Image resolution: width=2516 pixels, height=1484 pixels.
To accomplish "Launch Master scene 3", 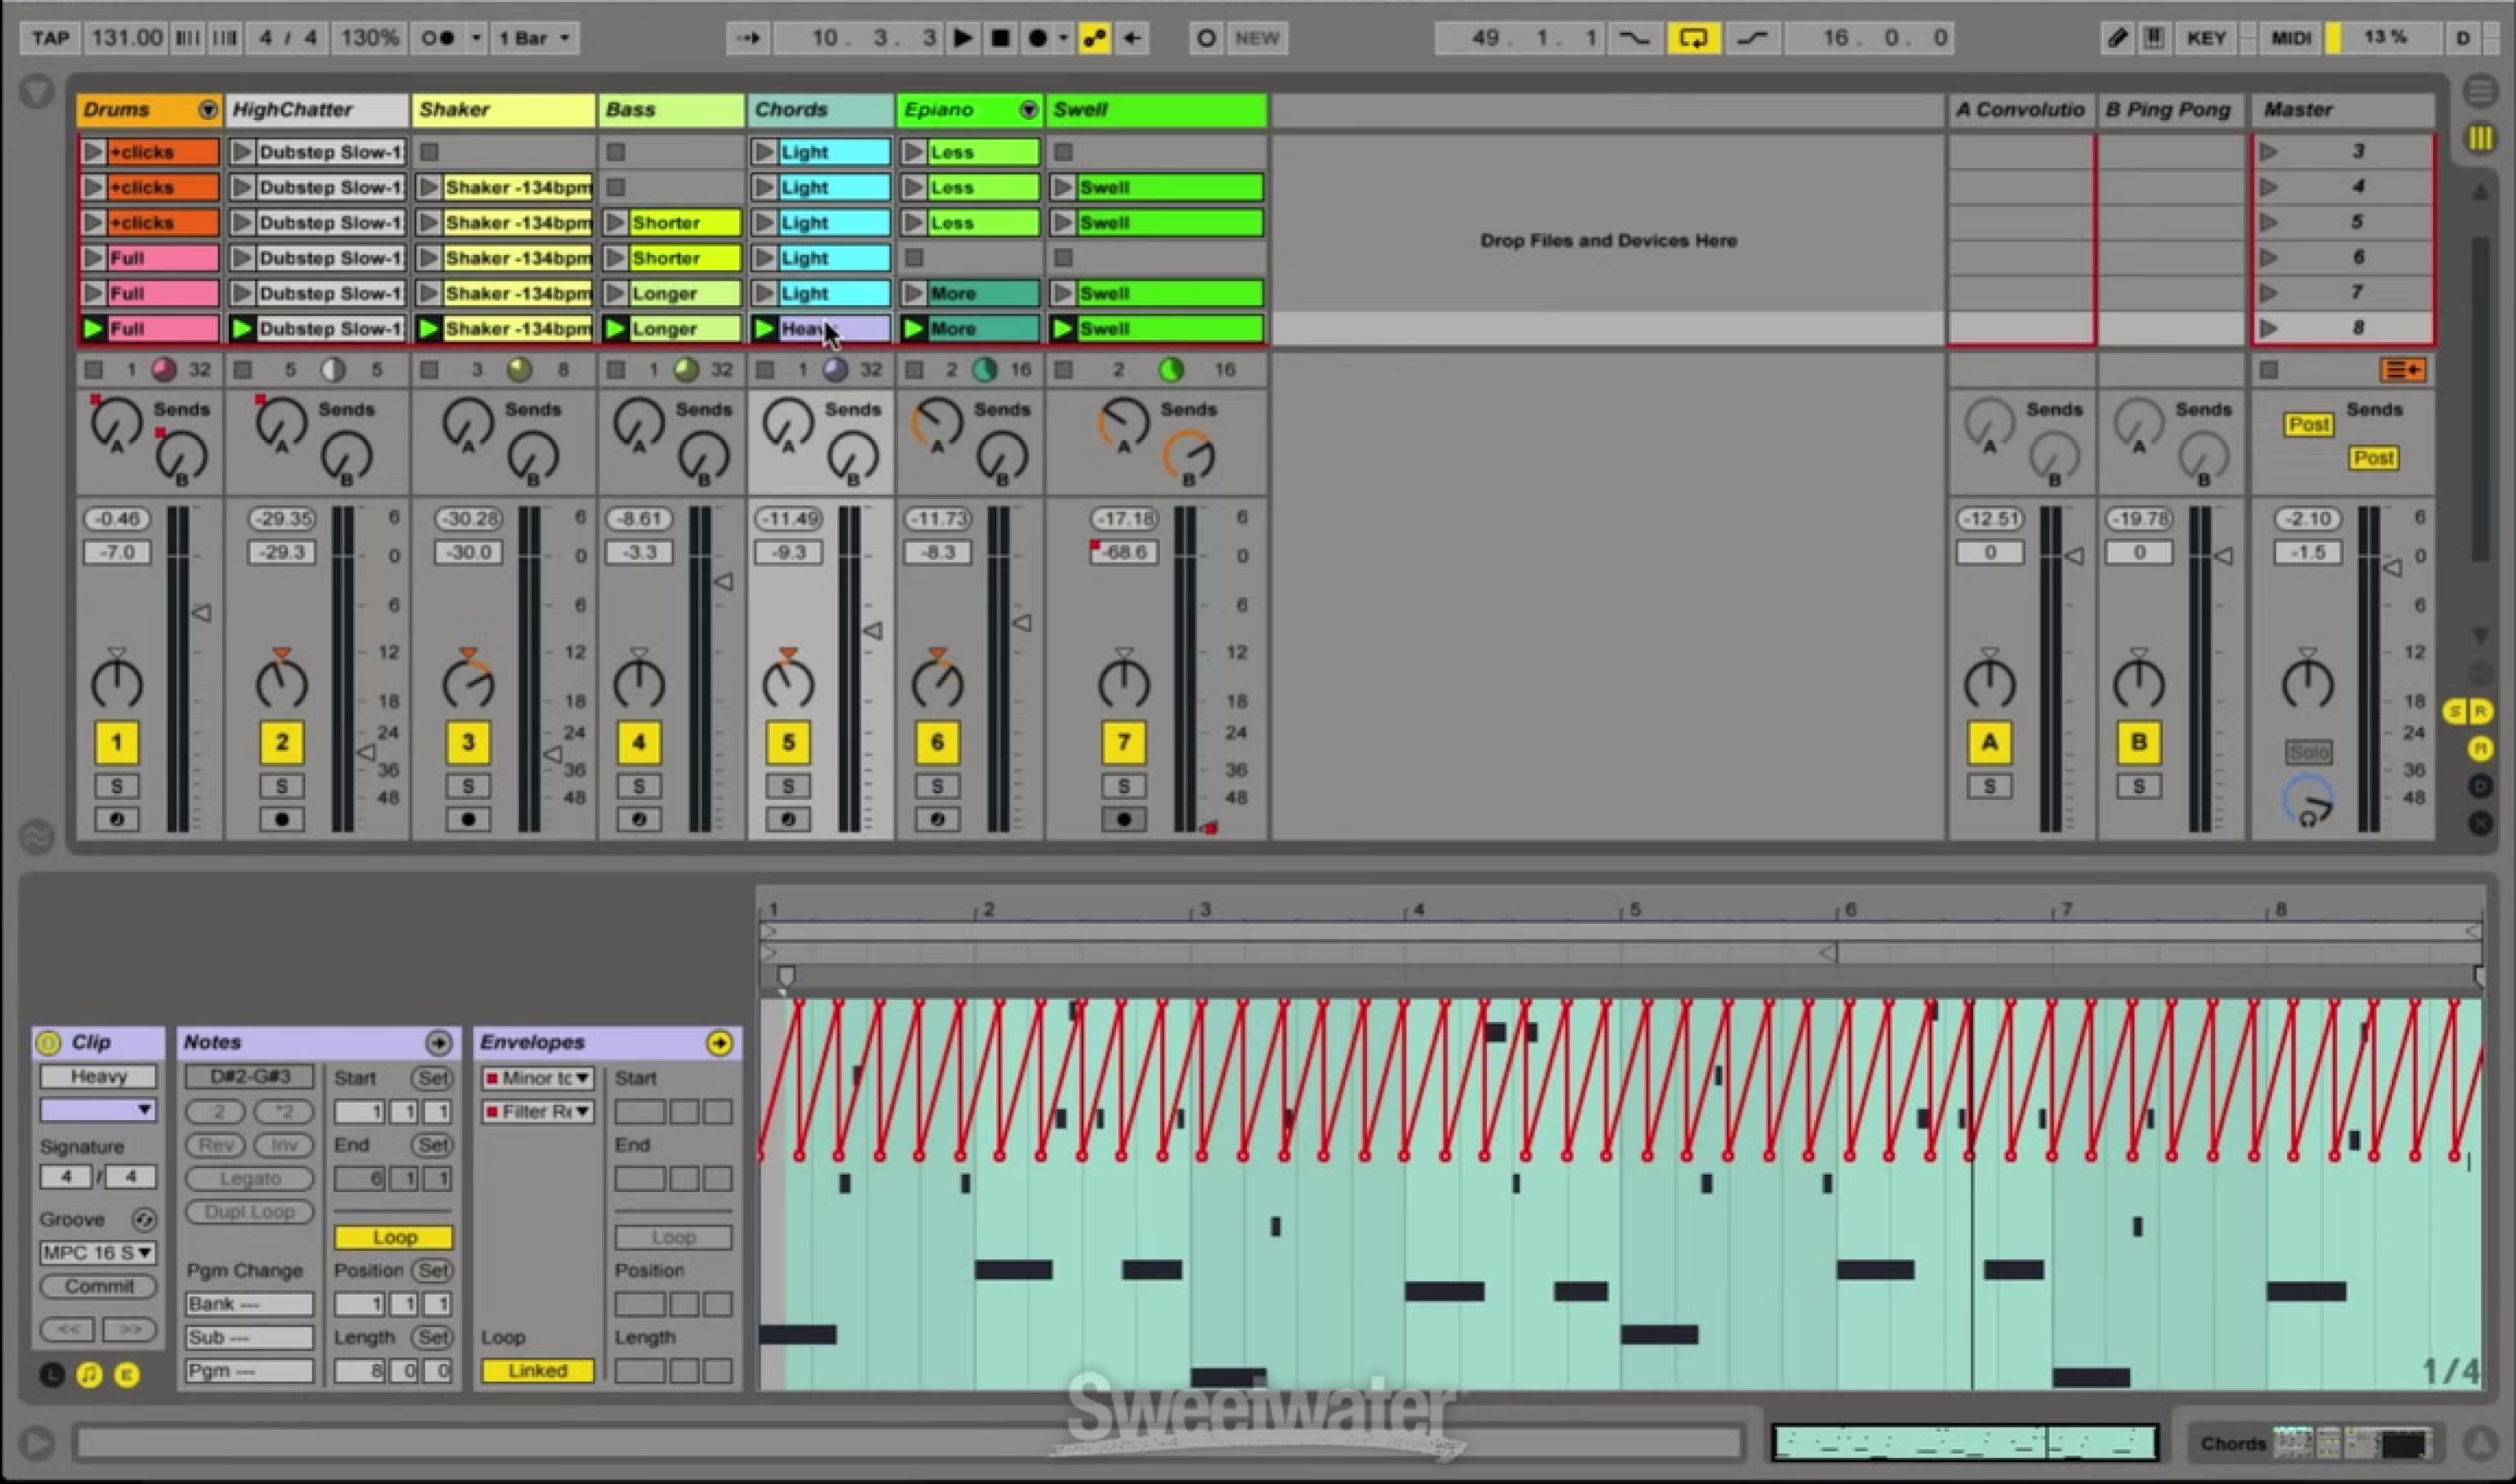I will [x=2269, y=152].
